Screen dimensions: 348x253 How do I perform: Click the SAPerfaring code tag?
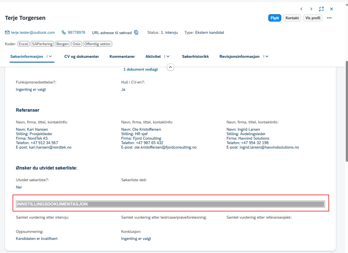click(42, 44)
